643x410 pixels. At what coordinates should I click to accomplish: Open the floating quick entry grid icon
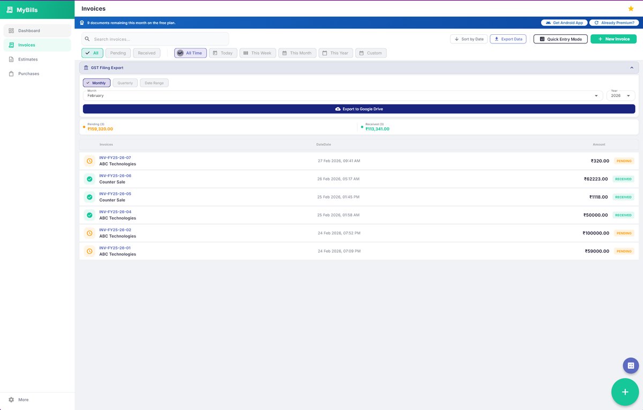pyautogui.click(x=630, y=365)
